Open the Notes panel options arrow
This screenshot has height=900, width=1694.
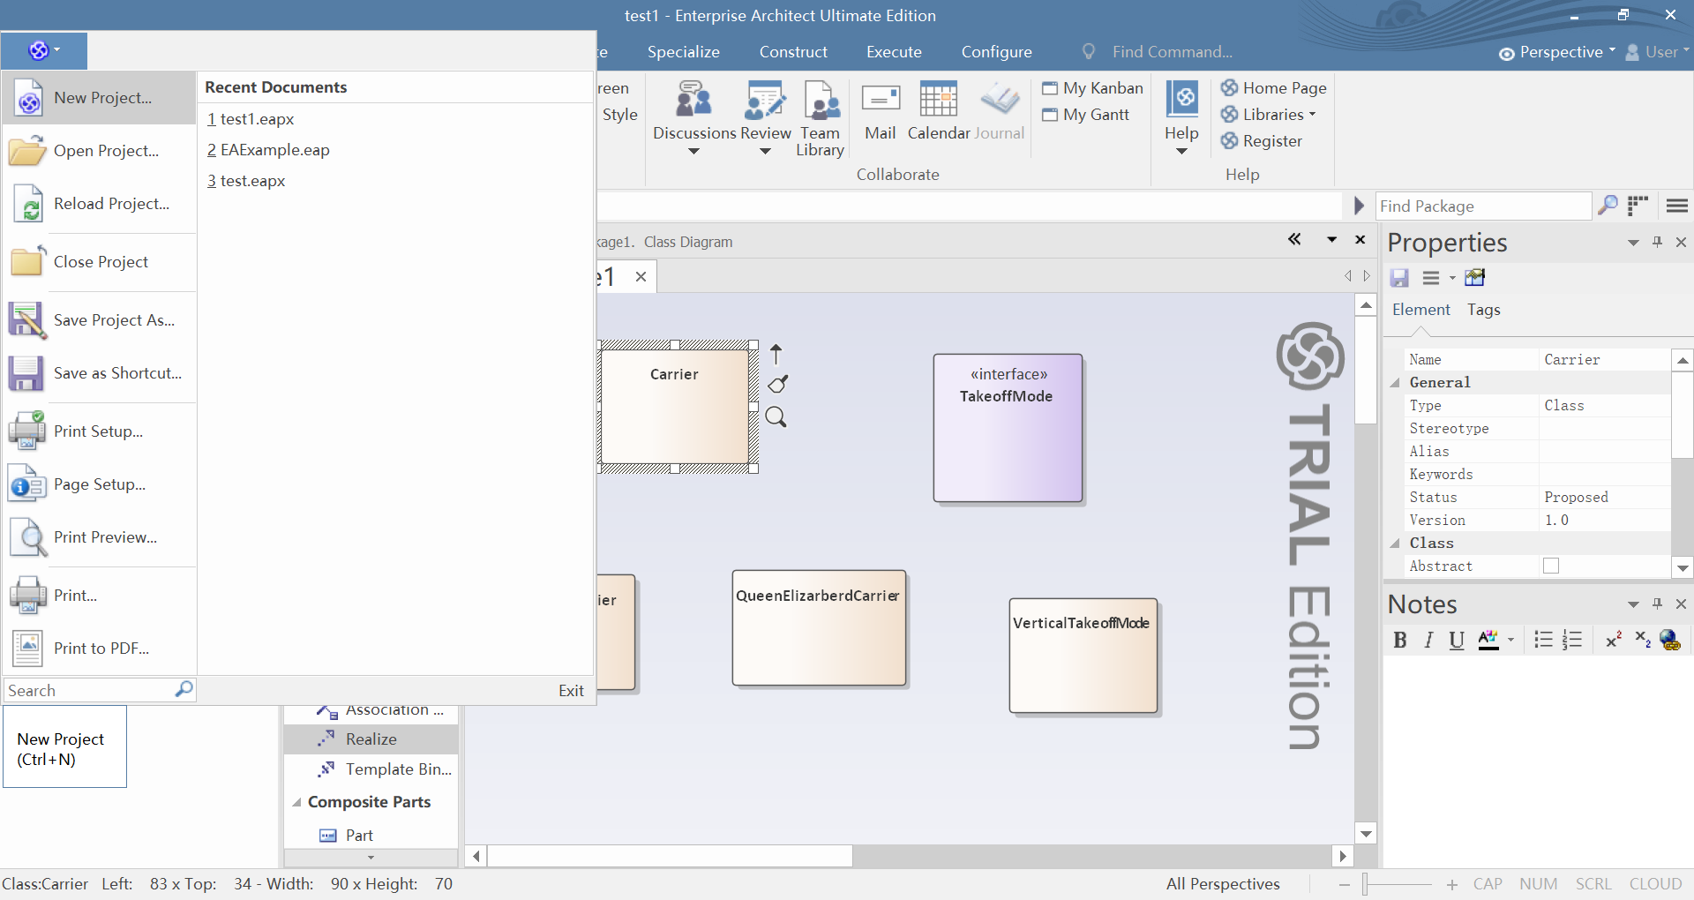click(x=1633, y=604)
